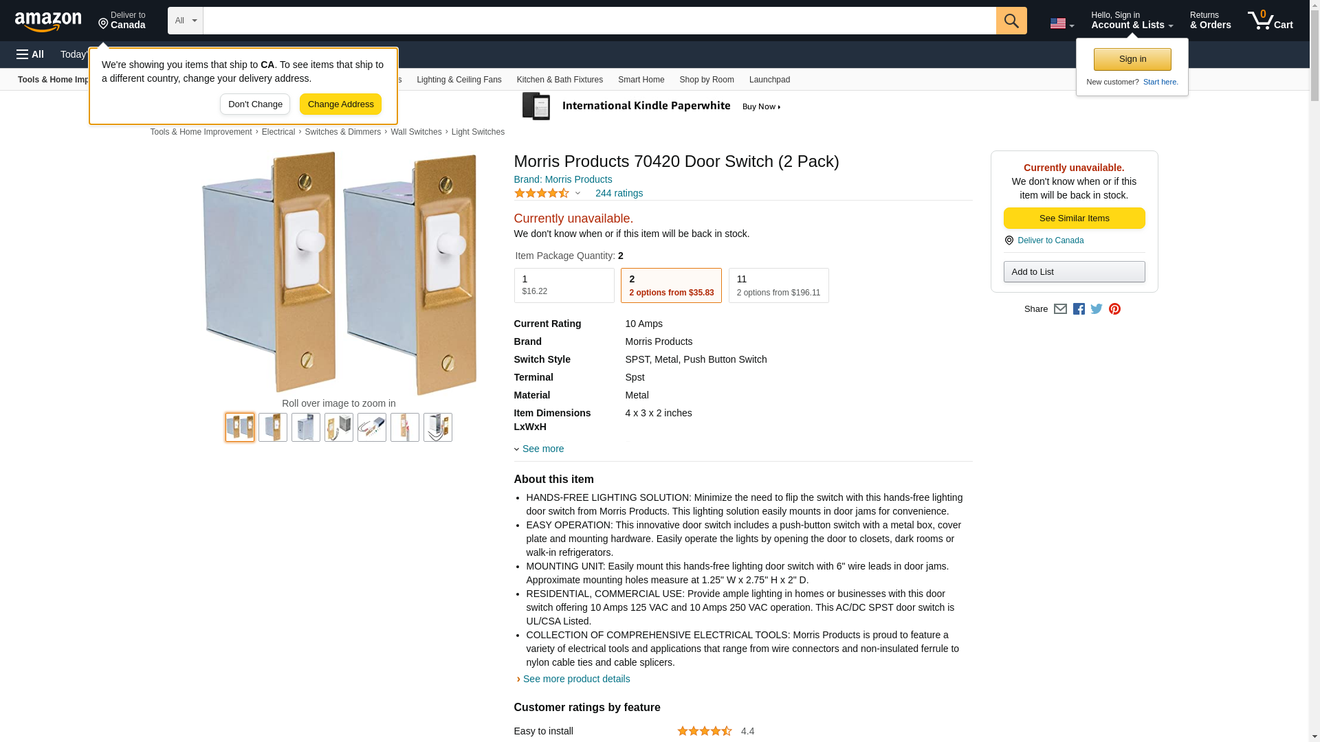The height and width of the screenshot is (742, 1320).
Task: Select package quantity 2 option
Action: click(671, 285)
